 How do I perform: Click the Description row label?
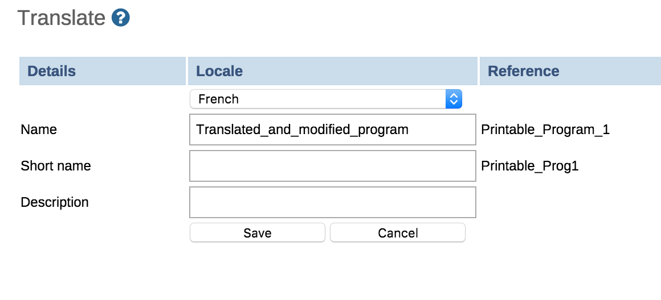coord(55,202)
